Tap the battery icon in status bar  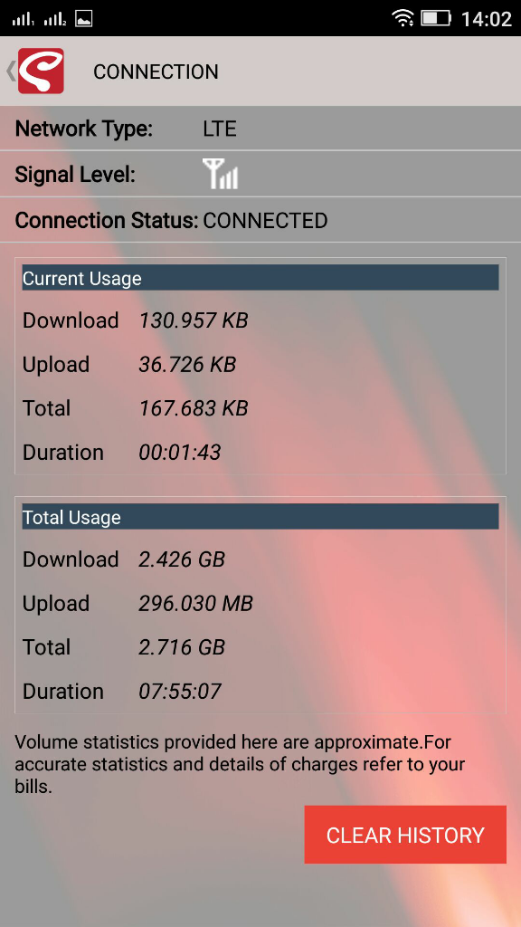click(x=436, y=18)
